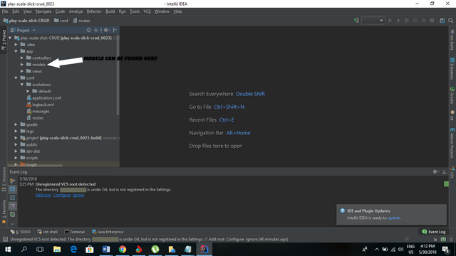Open Event Log settings gear

435,171
